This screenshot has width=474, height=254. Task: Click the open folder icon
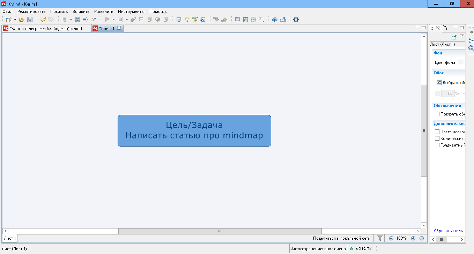pos(22,20)
